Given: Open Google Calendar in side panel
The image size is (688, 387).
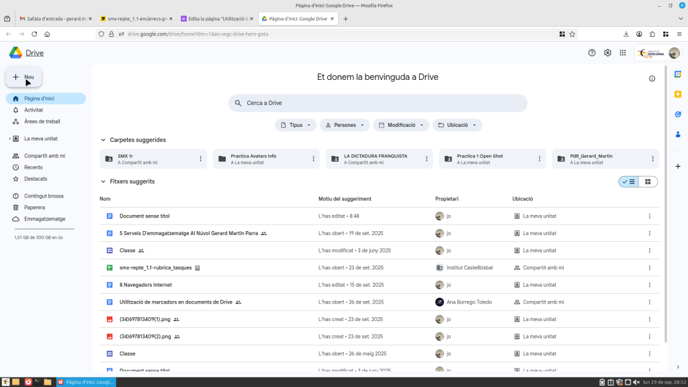Looking at the screenshot, I should (678, 74).
